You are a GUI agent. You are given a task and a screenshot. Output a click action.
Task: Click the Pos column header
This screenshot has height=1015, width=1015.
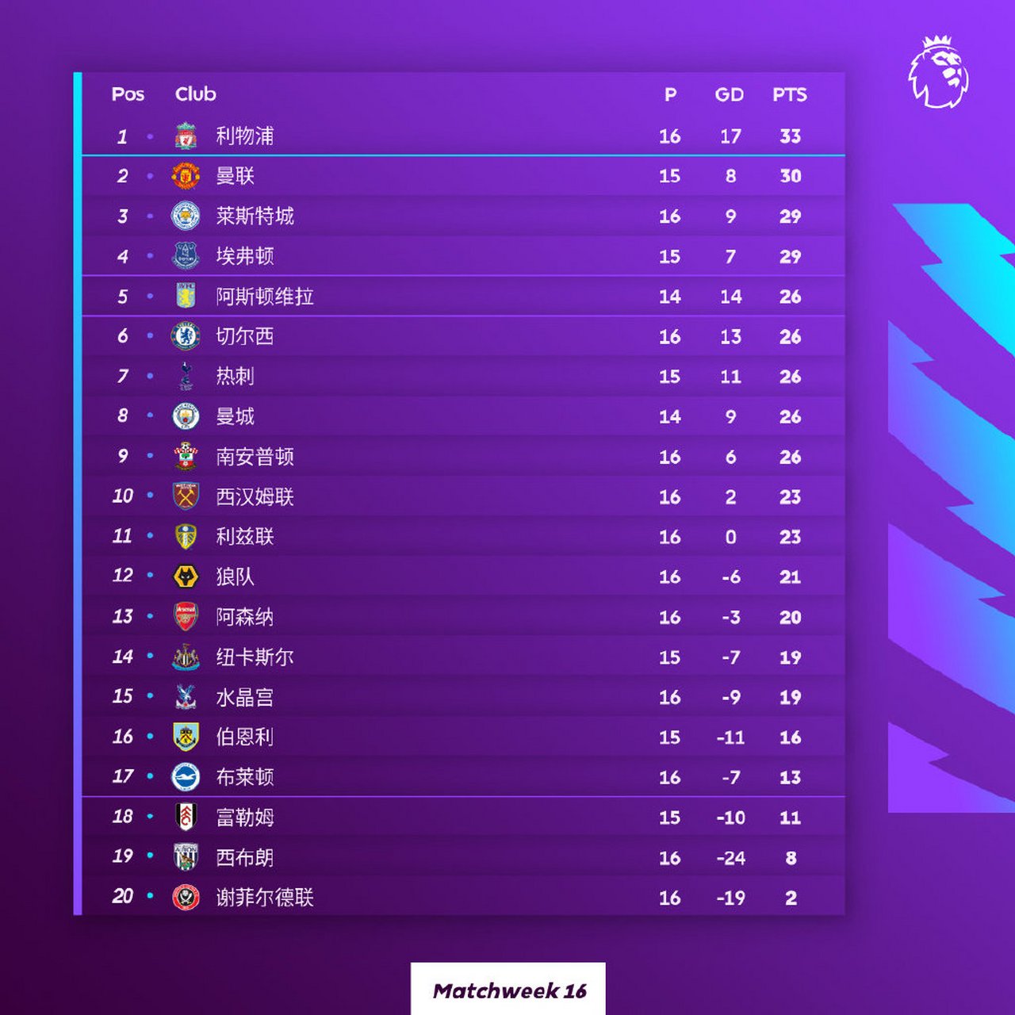(128, 94)
